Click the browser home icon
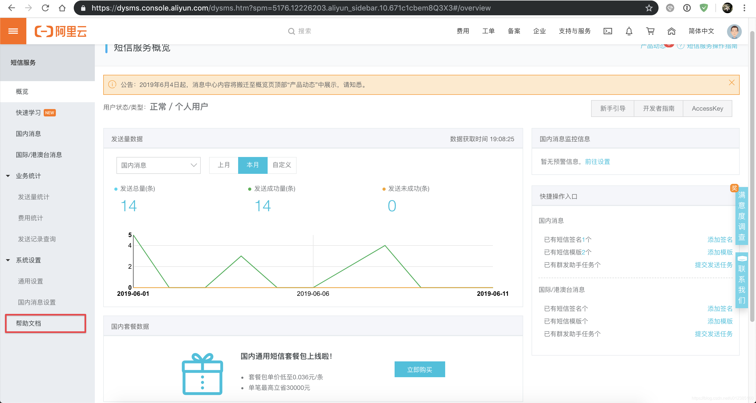756x403 pixels. coord(62,8)
